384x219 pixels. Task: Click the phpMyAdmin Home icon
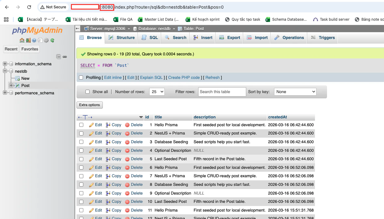(22, 40)
